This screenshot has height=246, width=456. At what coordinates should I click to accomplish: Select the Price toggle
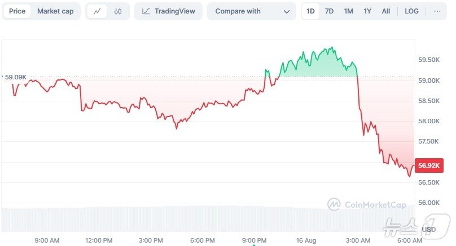point(17,11)
